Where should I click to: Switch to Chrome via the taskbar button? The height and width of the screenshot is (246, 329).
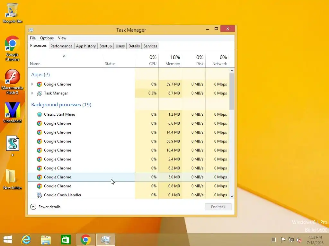tap(85, 240)
